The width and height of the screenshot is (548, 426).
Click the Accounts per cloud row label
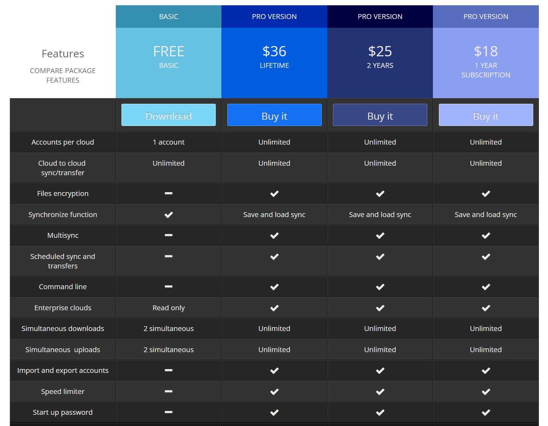coord(63,142)
